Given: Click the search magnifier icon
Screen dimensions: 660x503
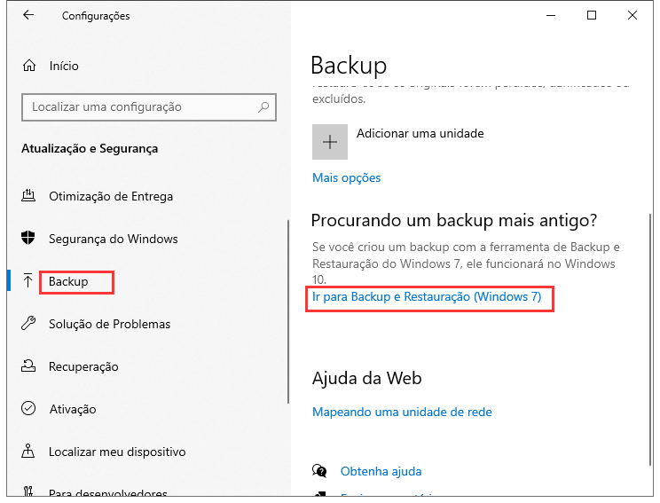Looking at the screenshot, I should coord(263,107).
